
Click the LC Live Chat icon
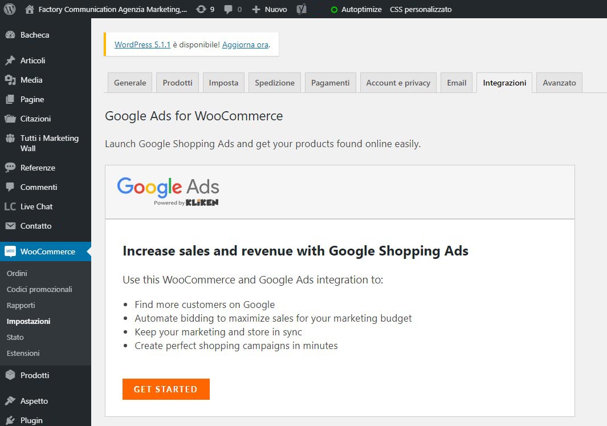click(10, 206)
